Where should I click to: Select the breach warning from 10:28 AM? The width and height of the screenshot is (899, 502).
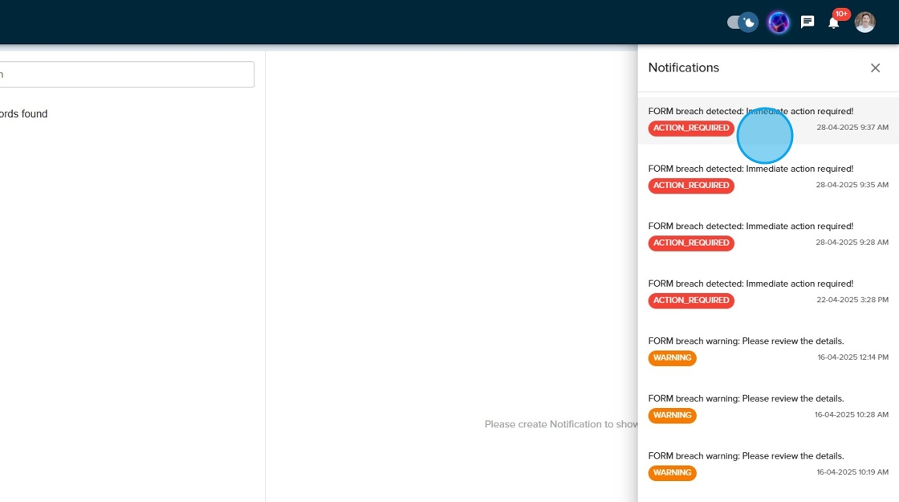[x=746, y=399]
